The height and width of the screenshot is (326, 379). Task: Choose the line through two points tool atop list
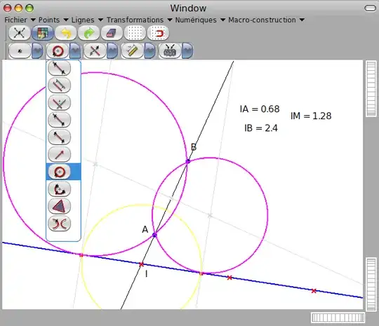click(x=59, y=68)
